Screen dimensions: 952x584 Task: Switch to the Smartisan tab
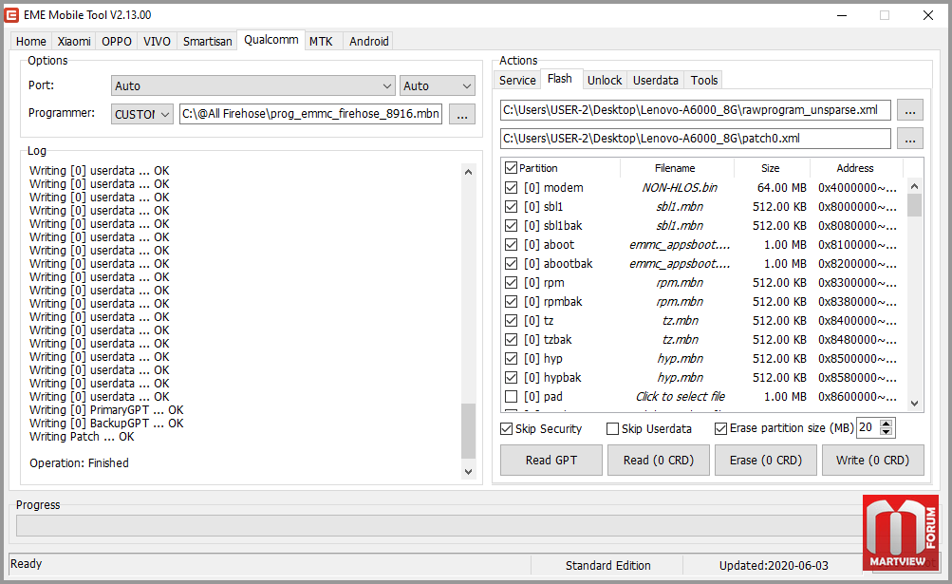[x=208, y=42]
